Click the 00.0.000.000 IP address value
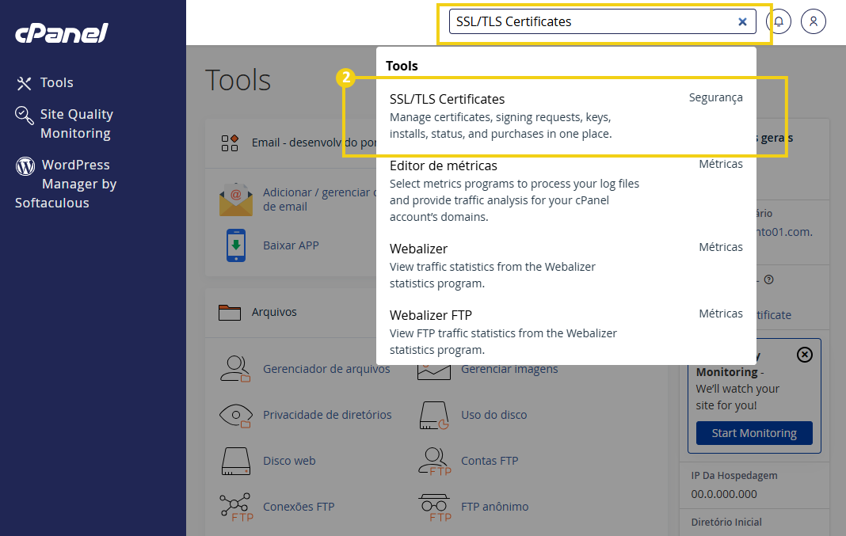This screenshot has width=846, height=536. (x=724, y=494)
